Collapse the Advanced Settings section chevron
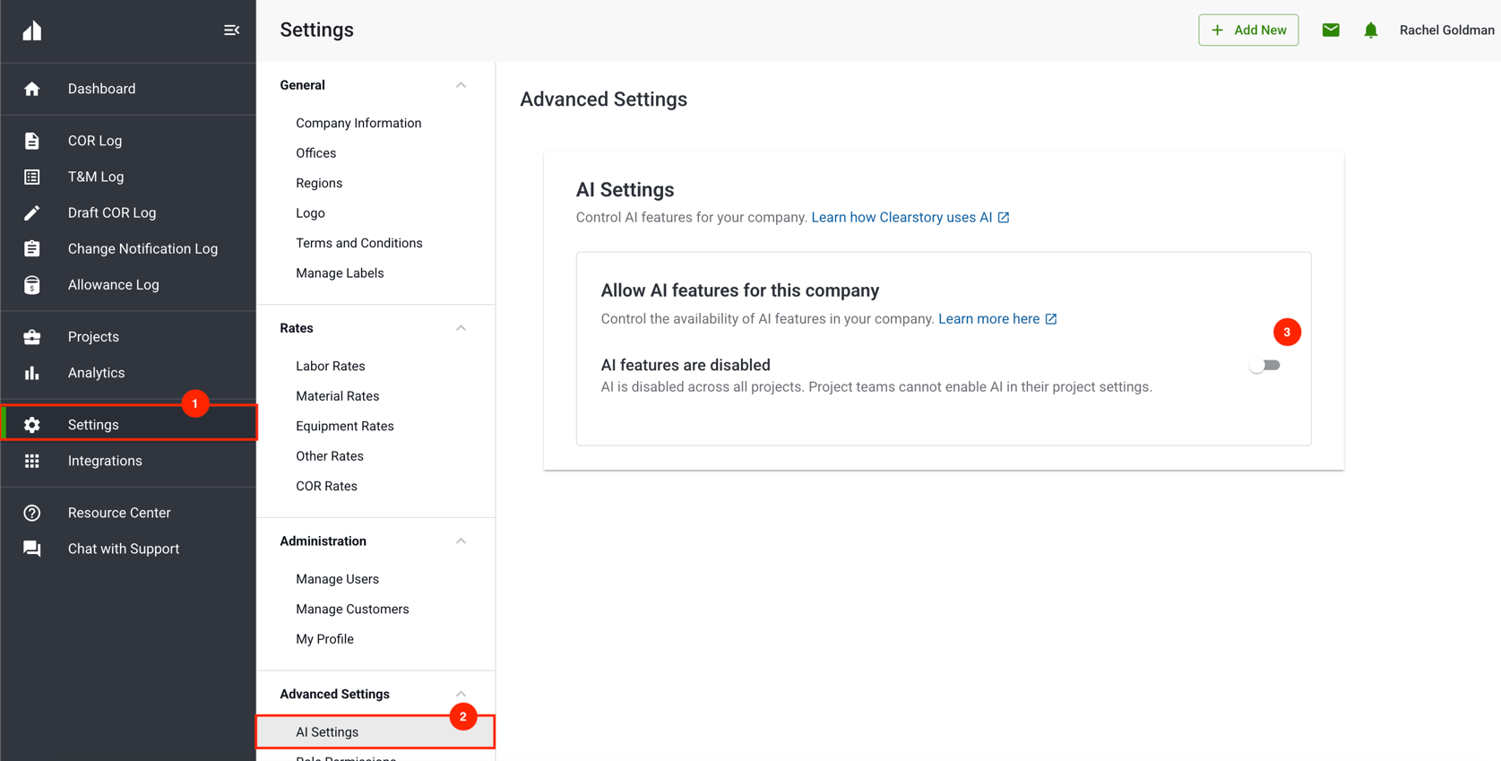The image size is (1501, 761). (461, 694)
